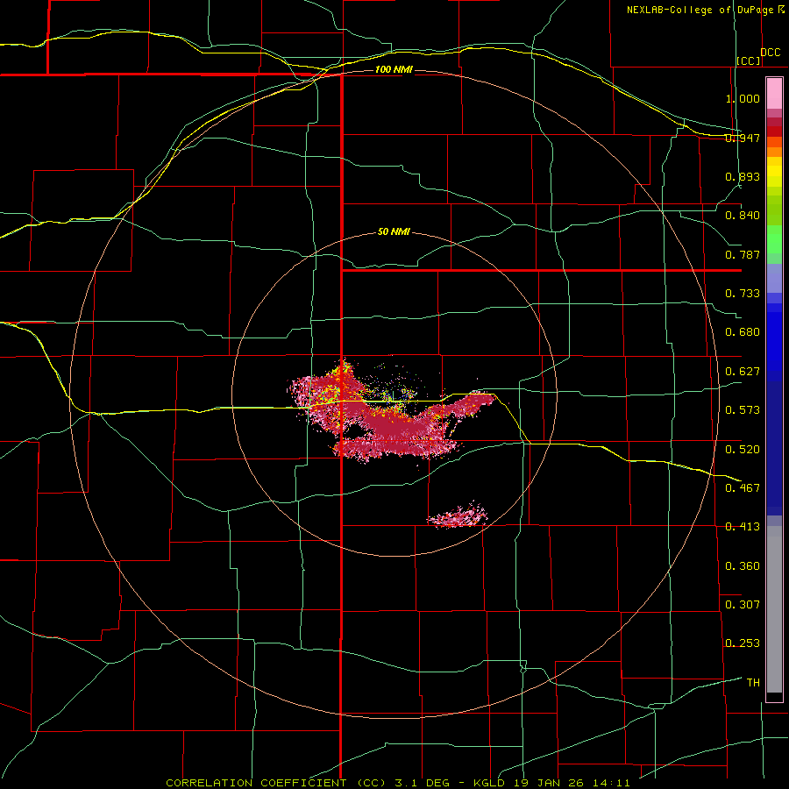
Task: Click the 100 NMI range ring label
Action: (x=394, y=69)
